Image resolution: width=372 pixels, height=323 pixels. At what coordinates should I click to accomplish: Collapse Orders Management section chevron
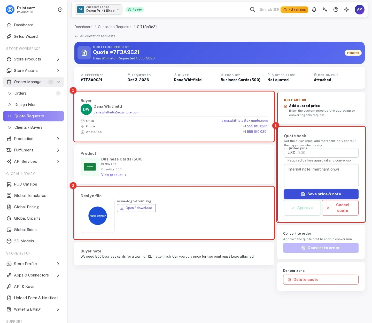pyautogui.click(x=58, y=82)
